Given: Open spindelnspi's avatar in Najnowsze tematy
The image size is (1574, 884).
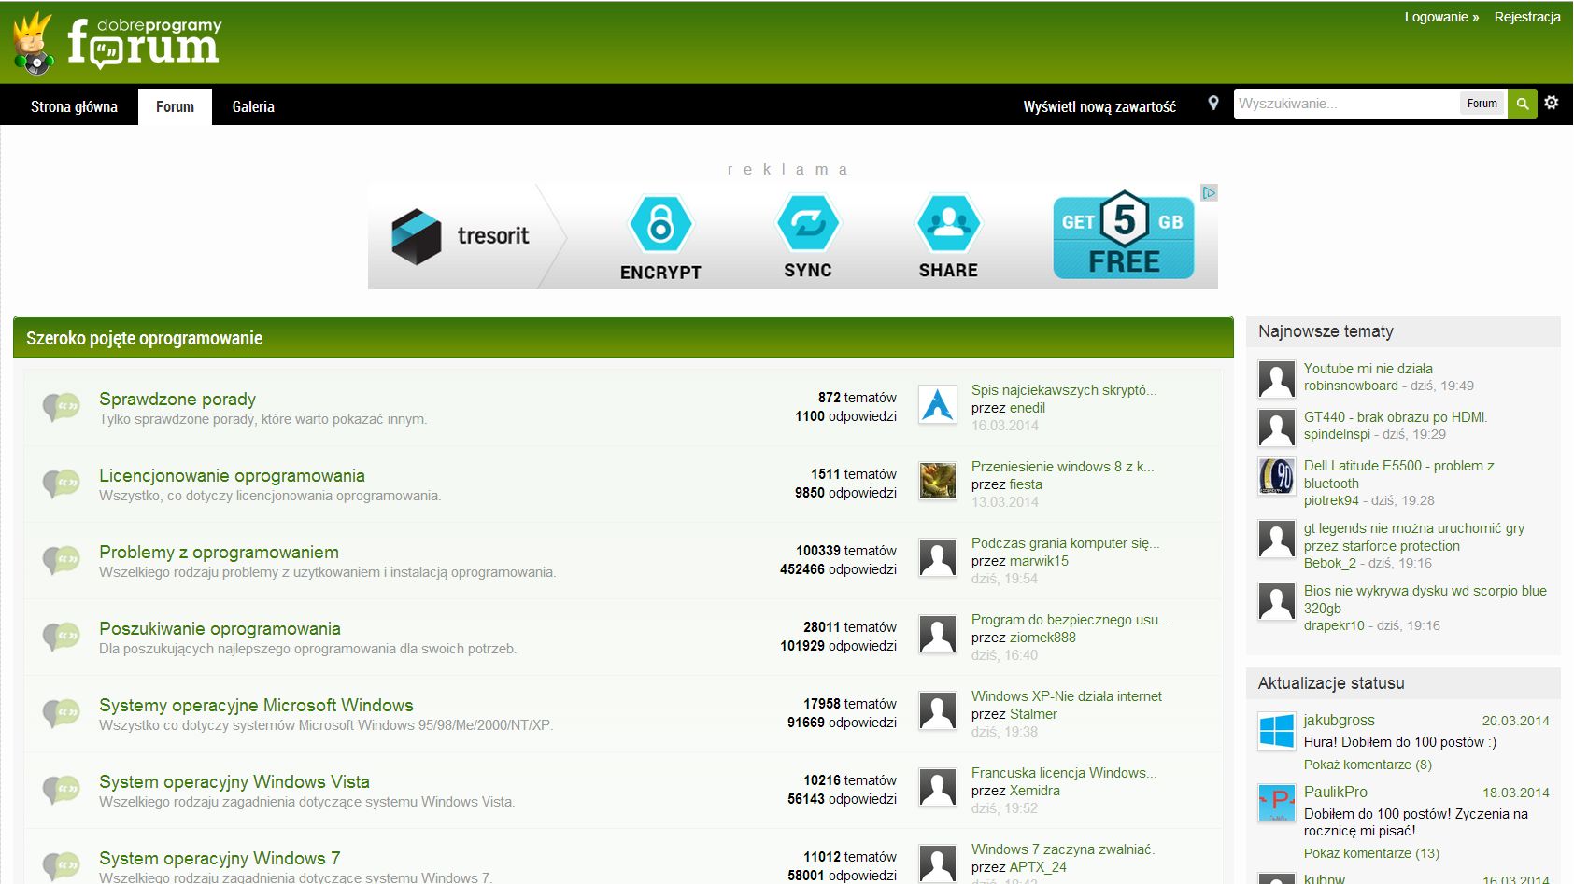Looking at the screenshot, I should (1277, 428).
